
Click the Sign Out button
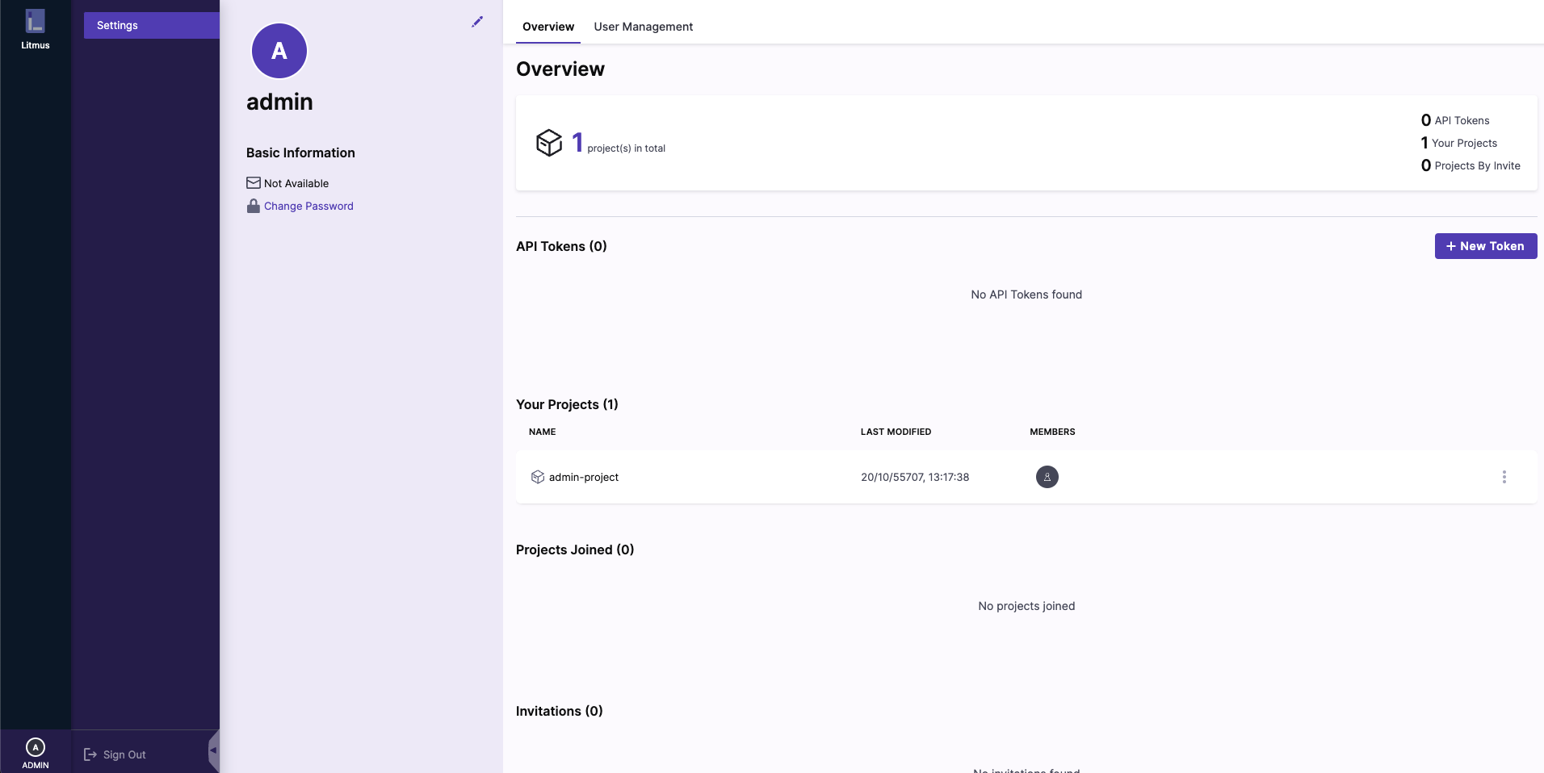tap(115, 754)
